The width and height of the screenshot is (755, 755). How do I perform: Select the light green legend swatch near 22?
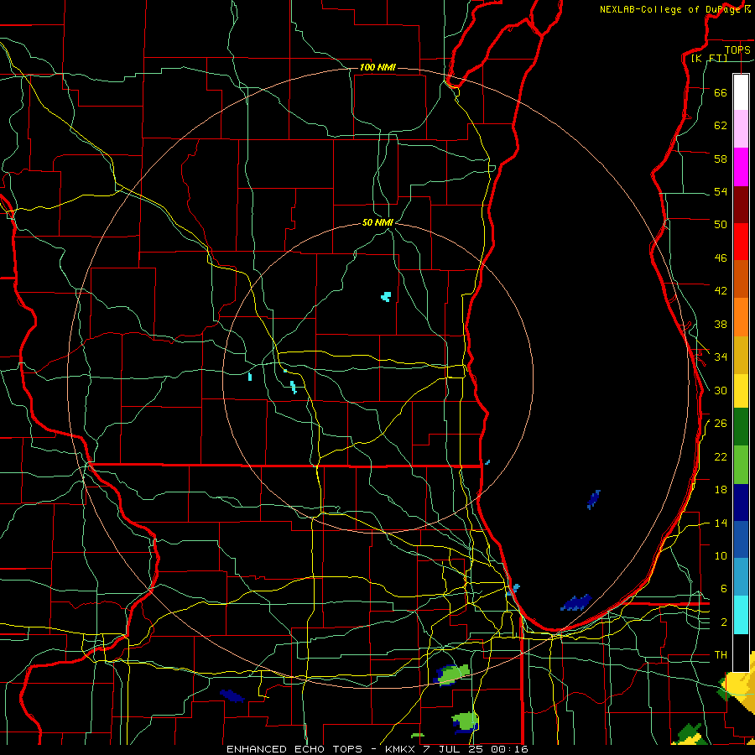[x=741, y=465]
